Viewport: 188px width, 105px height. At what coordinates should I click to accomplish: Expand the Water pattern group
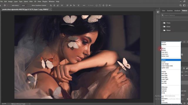(x=162, y=30)
